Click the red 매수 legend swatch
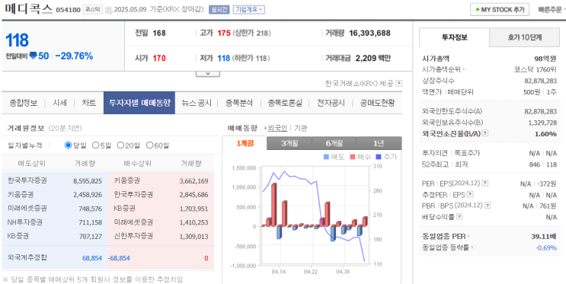 click(x=352, y=157)
